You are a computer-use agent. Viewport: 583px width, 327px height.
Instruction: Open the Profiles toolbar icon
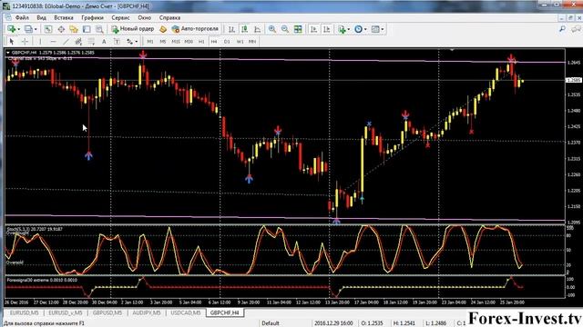[x=28, y=29]
